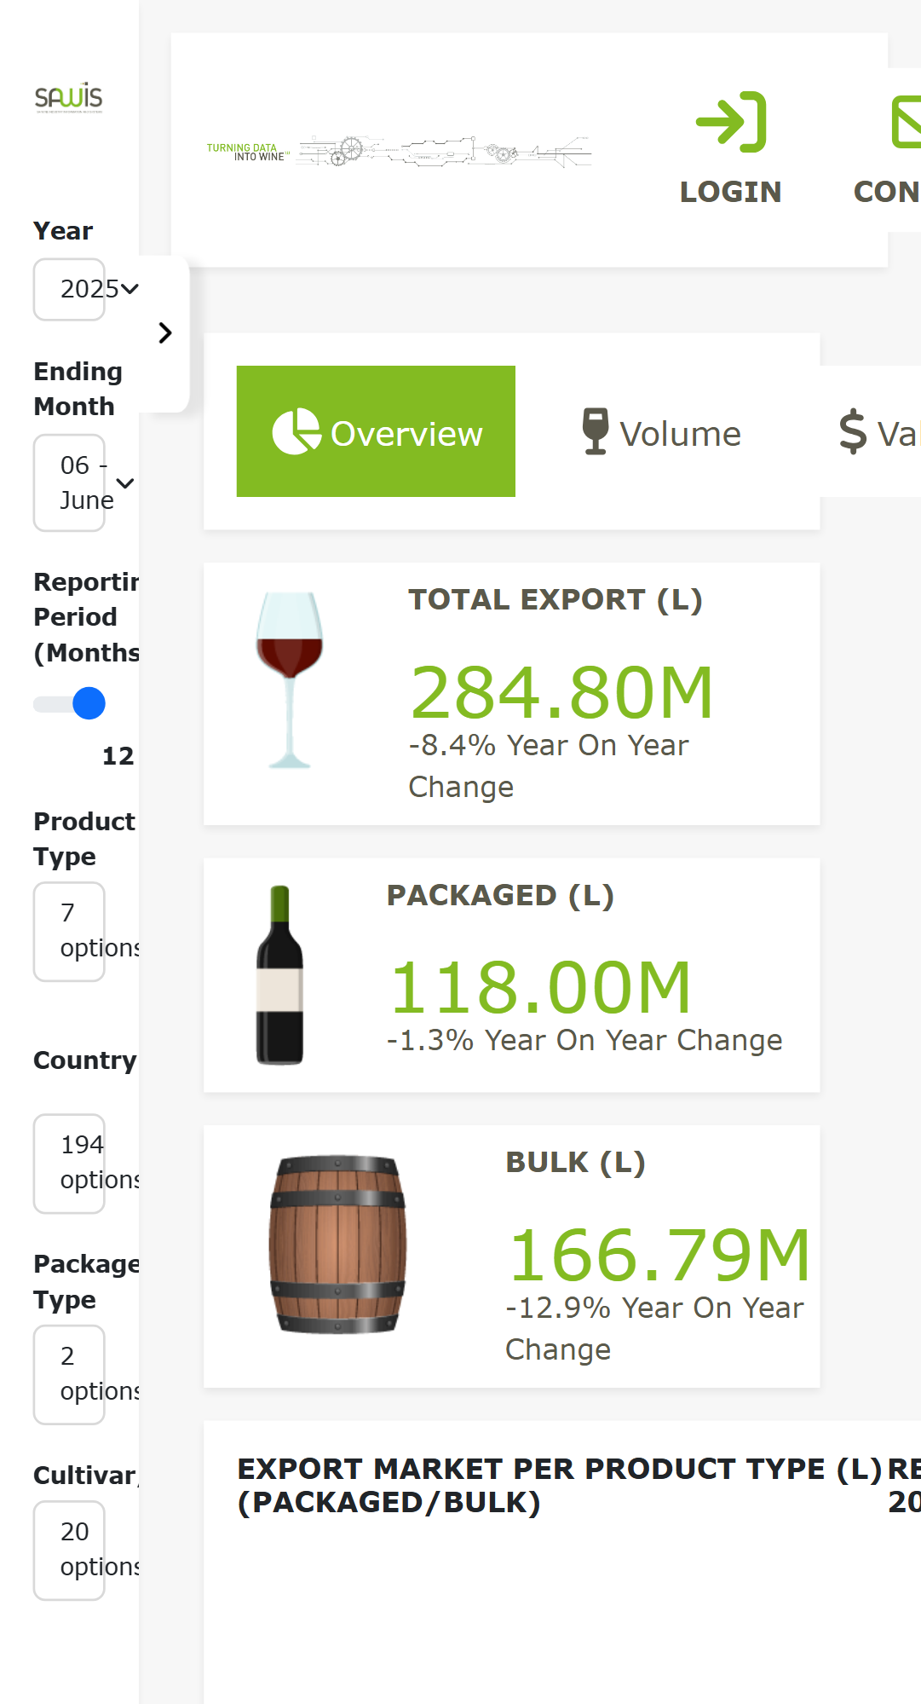
Task: Open the Package Type 2 options selector
Action: tap(86, 1375)
